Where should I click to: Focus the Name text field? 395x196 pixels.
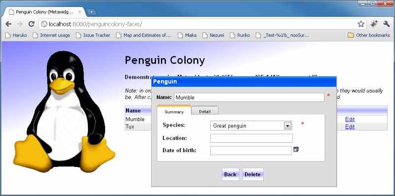click(249, 98)
